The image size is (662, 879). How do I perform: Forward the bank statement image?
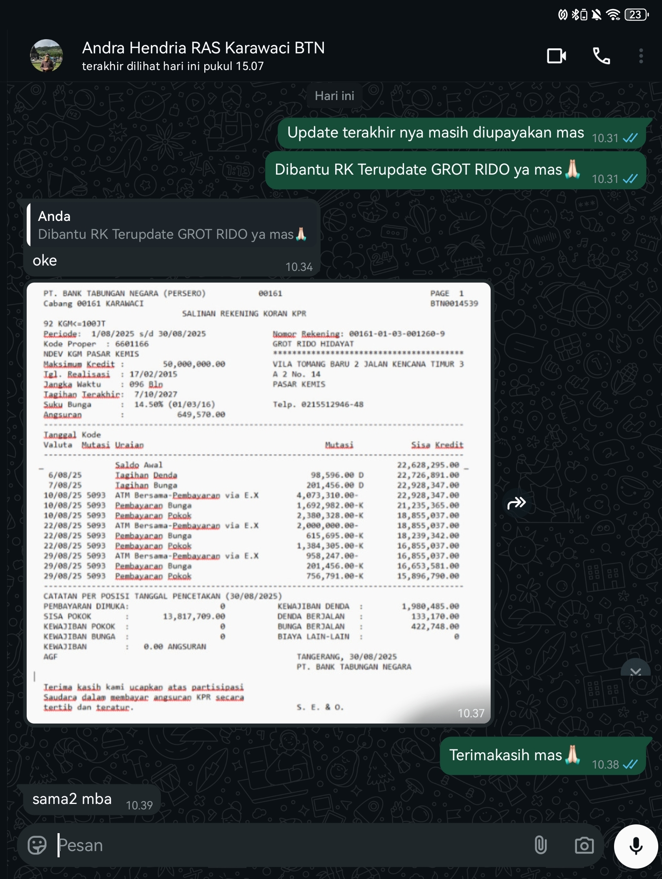(516, 503)
